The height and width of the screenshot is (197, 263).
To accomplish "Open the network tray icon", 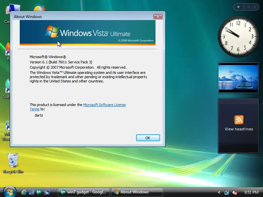I will (x=227, y=192).
